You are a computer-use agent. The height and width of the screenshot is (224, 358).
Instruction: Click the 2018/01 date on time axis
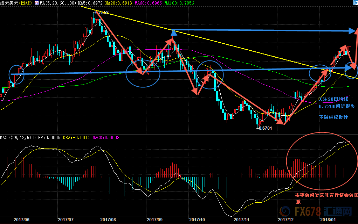[329, 220]
